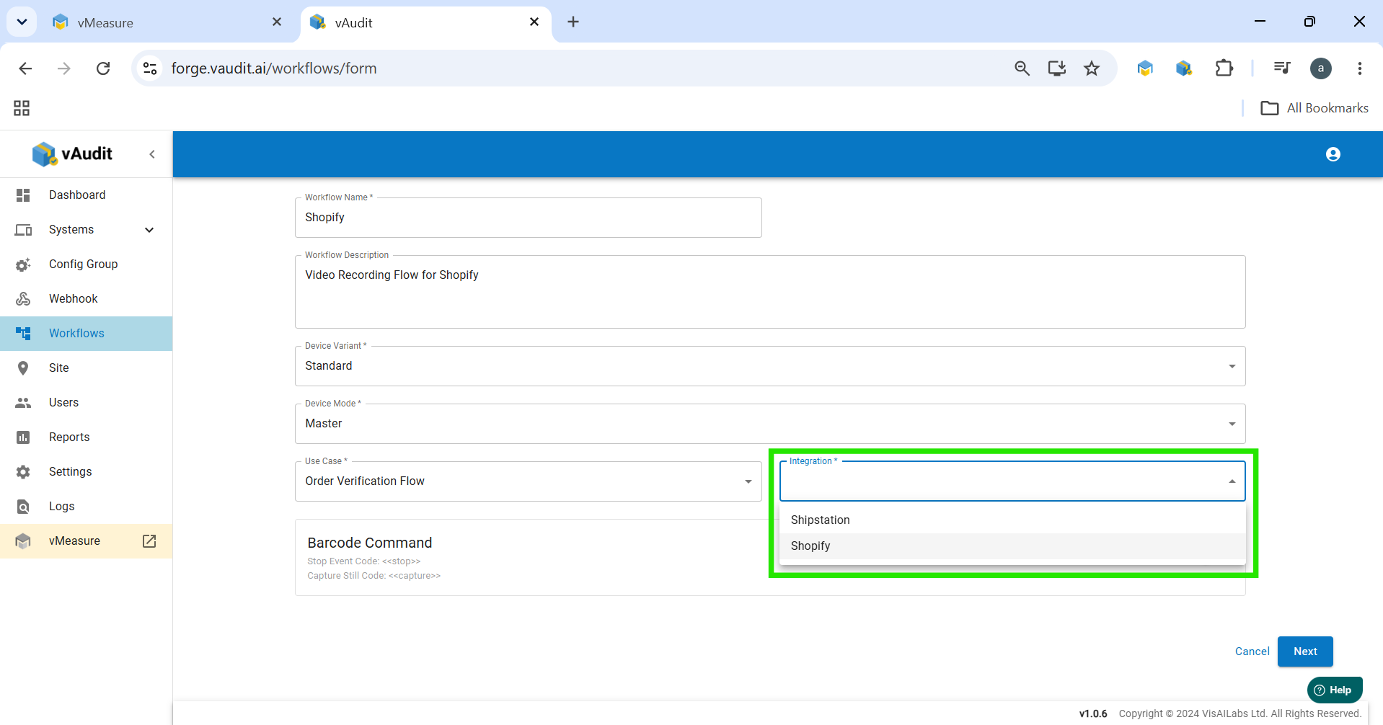Screen dimensions: 1383x725
Task: Open All Bookmarks folder
Action: [1314, 108]
